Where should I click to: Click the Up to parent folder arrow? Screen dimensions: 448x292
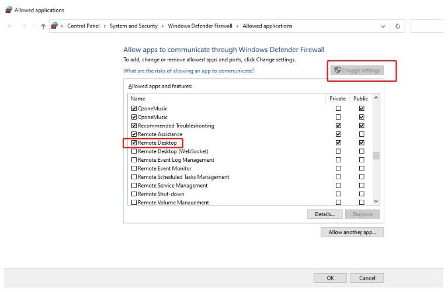pyautogui.click(x=43, y=26)
